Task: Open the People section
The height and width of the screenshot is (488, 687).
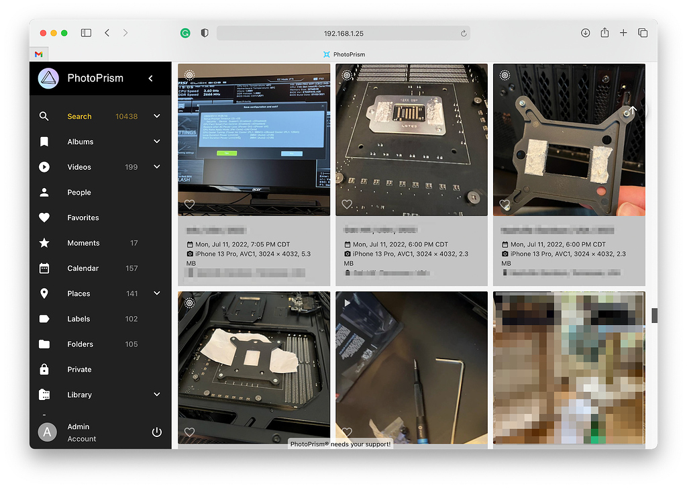Action: (x=78, y=192)
